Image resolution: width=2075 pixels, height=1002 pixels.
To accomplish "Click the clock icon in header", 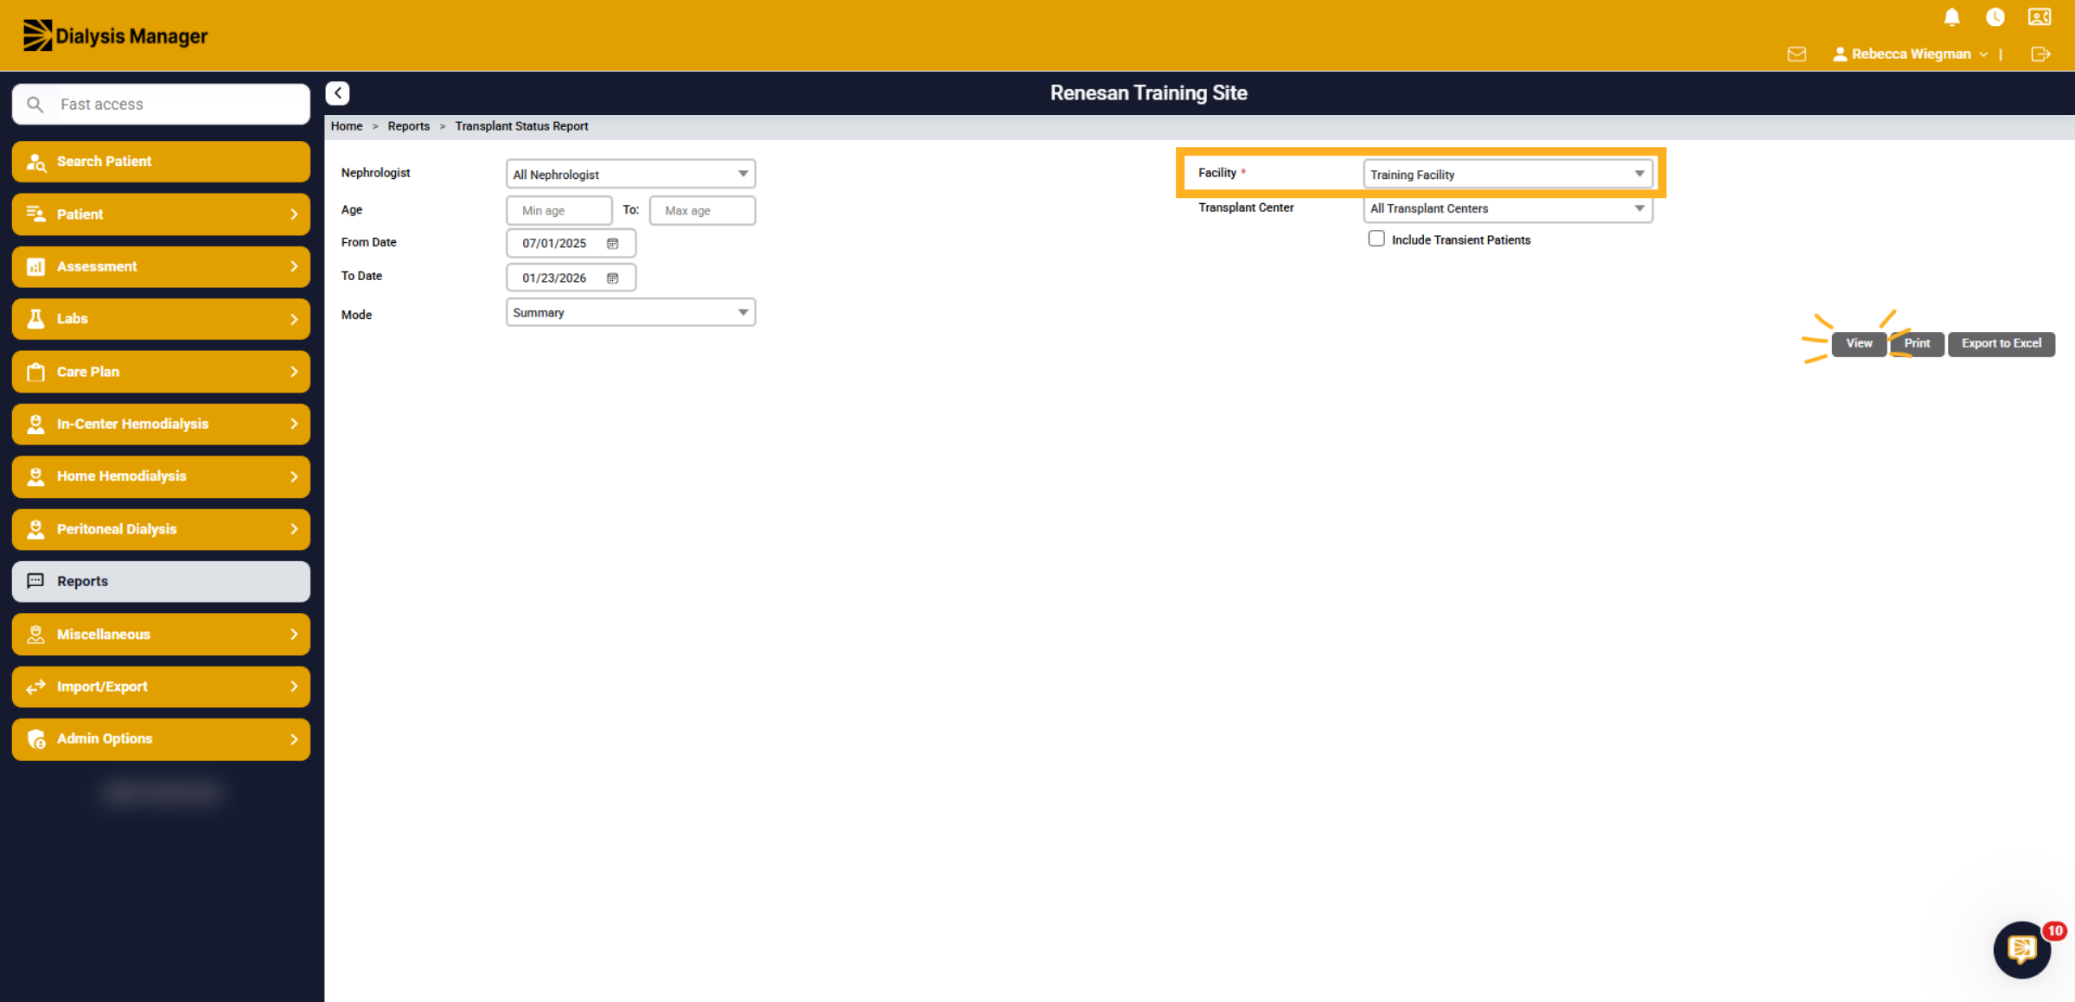I will pos(1995,17).
